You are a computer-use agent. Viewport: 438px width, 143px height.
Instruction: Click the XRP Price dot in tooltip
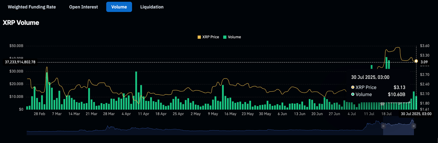pos(353,87)
